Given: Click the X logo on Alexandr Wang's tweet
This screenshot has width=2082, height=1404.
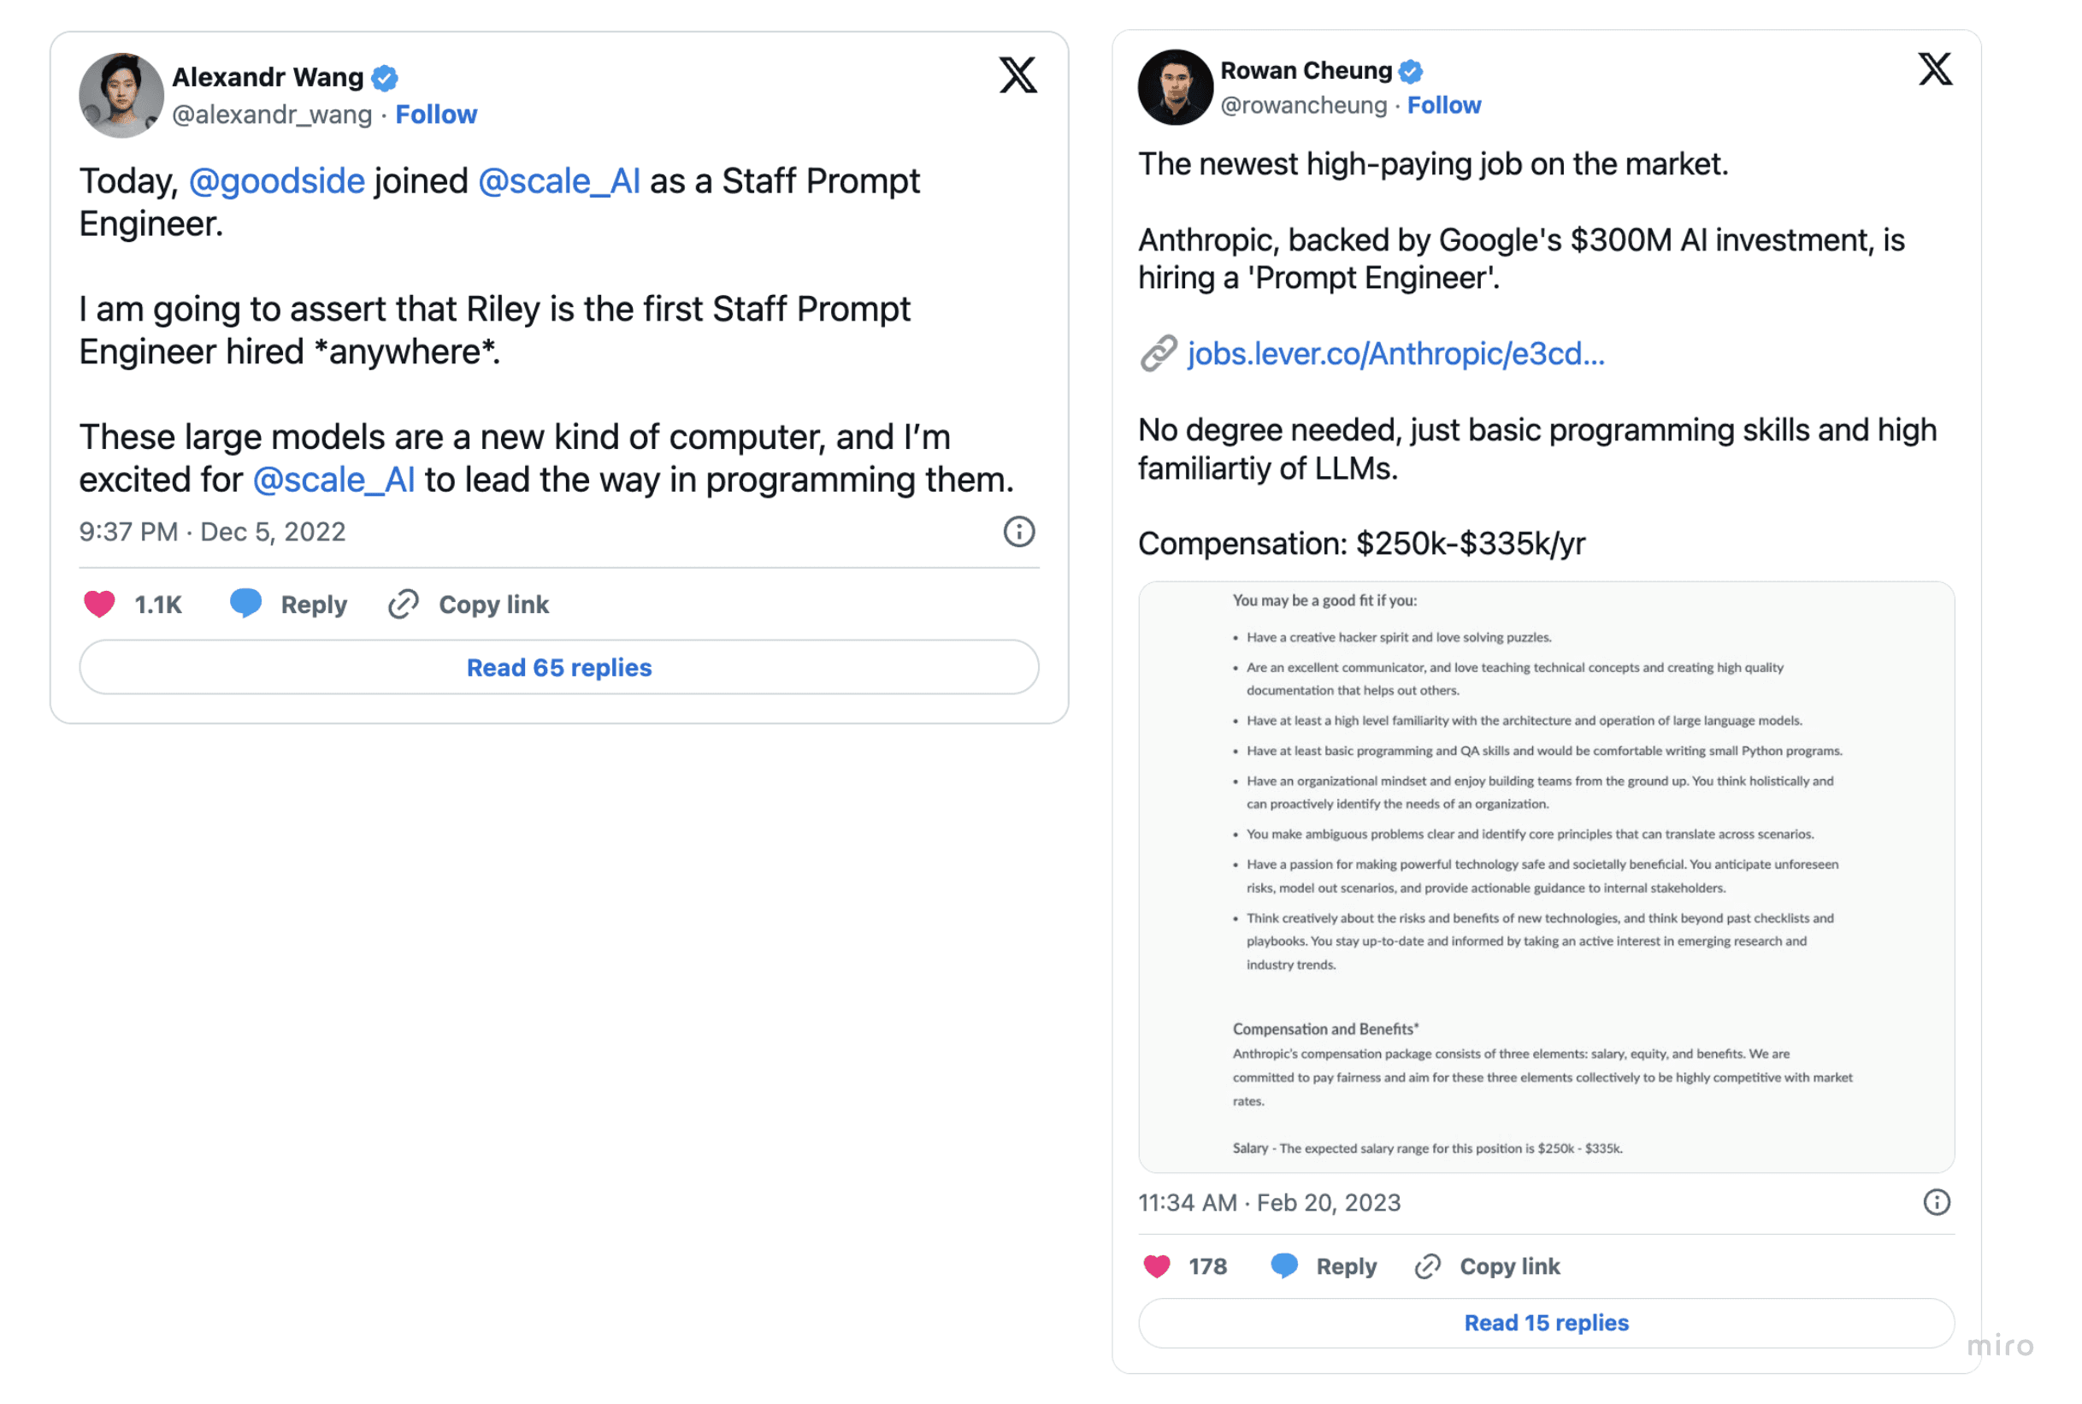Looking at the screenshot, I should (1017, 75).
